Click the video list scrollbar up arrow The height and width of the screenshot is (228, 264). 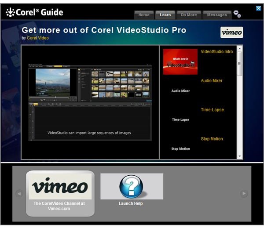click(x=240, y=49)
